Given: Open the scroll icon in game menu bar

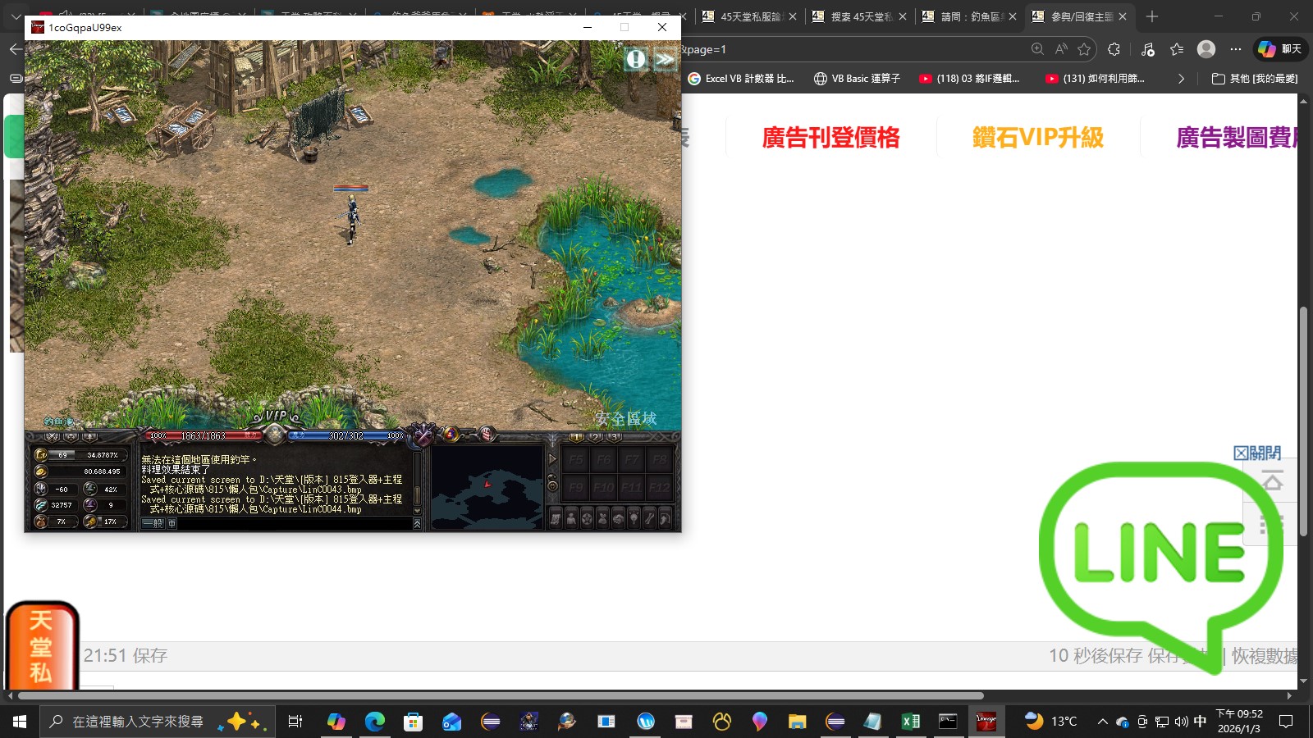Looking at the screenshot, I should pyautogui.click(x=556, y=518).
